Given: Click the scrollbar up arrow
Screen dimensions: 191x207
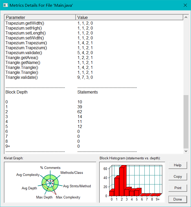Looking at the screenshot, I should pyautogui.click(x=186, y=17).
